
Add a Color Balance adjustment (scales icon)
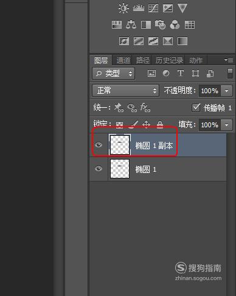pyautogui.click(x=131, y=24)
